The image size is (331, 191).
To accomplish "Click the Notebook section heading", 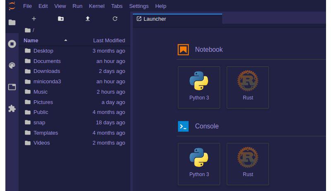I will (x=209, y=49).
